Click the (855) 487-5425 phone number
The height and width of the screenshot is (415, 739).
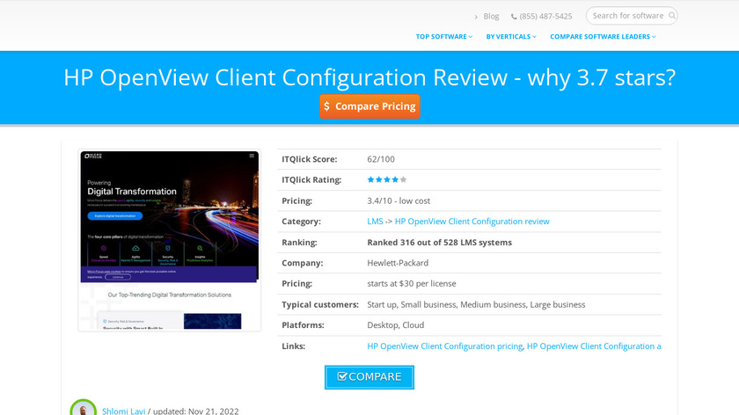tap(545, 16)
